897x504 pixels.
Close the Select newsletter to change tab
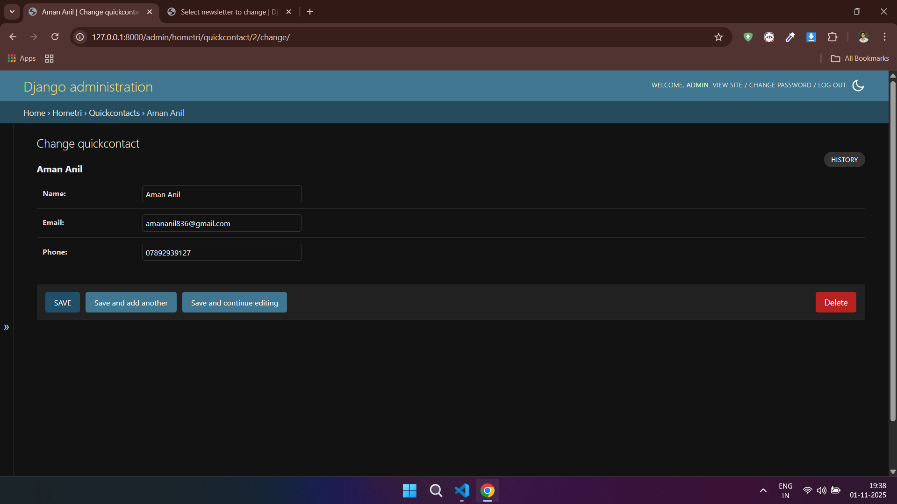pos(288,12)
